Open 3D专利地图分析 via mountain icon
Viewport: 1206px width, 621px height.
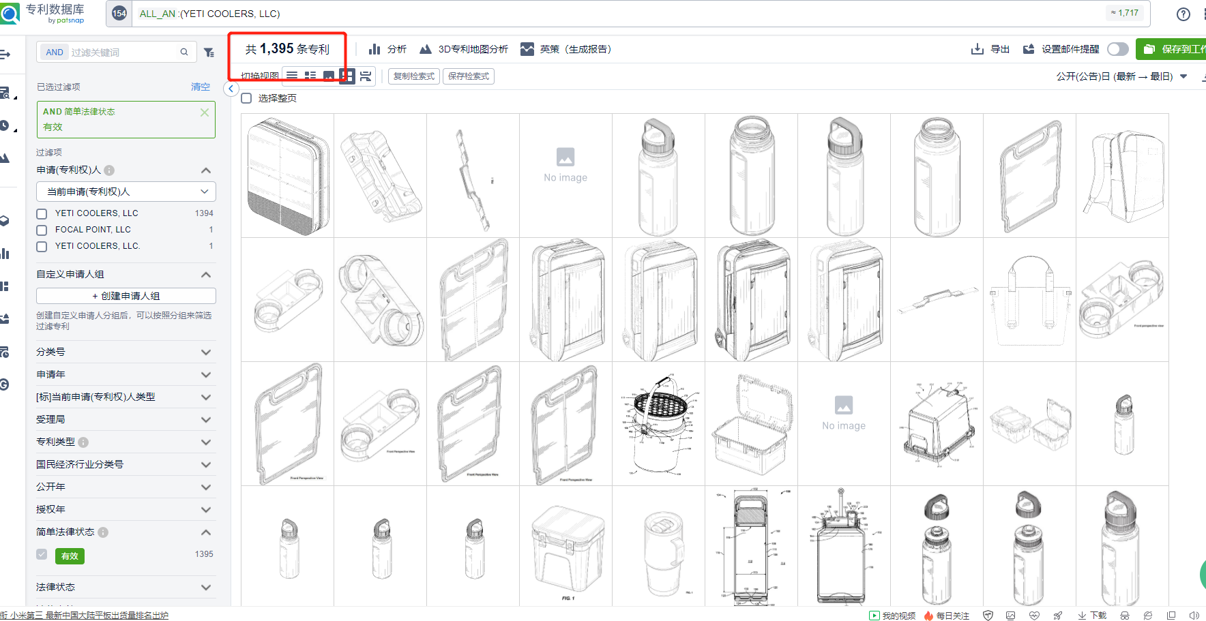pyautogui.click(x=425, y=48)
